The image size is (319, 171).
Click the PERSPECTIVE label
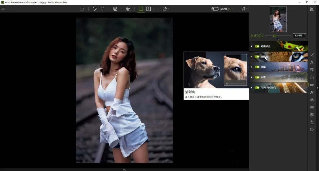pyautogui.click(x=268, y=88)
